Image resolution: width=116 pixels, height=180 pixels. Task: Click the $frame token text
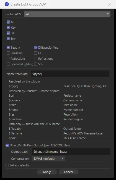(14, 110)
